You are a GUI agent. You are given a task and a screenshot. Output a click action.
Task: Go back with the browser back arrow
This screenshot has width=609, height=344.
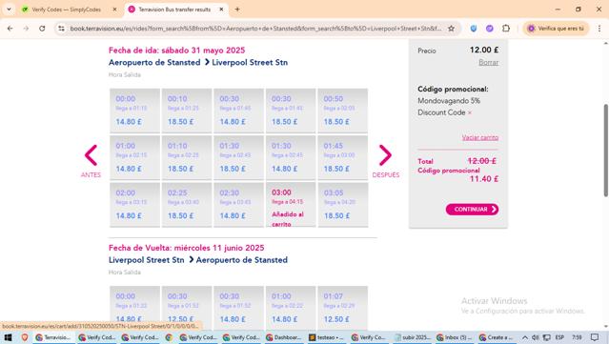coord(10,29)
